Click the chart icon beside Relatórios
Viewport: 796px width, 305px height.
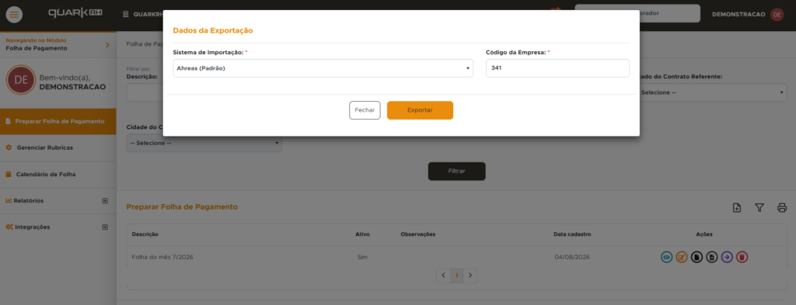[x=9, y=201]
